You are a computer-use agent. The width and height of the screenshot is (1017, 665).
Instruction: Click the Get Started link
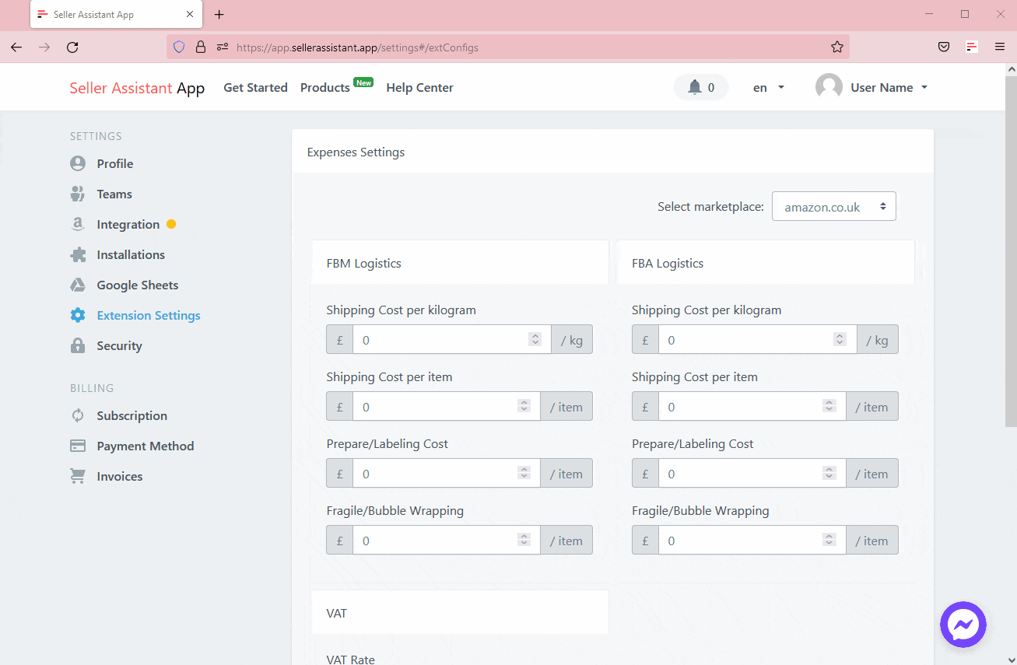click(255, 87)
